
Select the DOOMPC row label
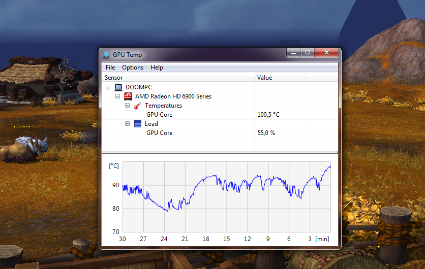pos(138,87)
